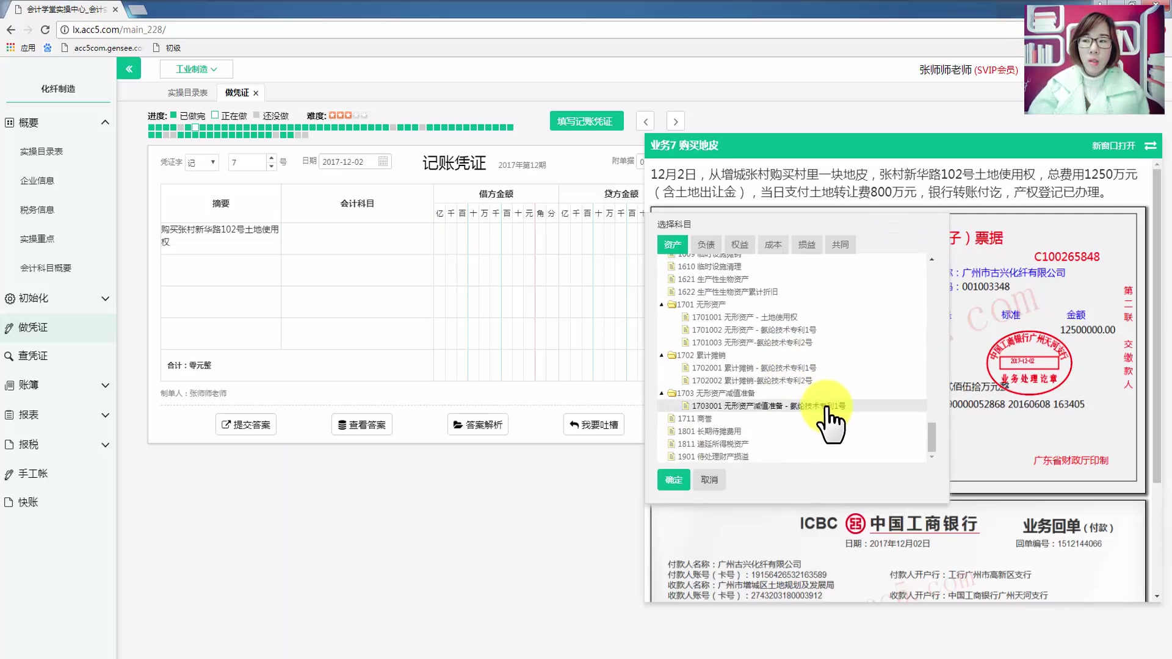The image size is (1172, 659).
Task: Switch to the 实操目录表 tab
Action: pos(187,92)
